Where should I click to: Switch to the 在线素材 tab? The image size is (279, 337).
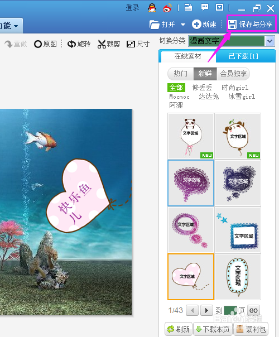[187, 56]
